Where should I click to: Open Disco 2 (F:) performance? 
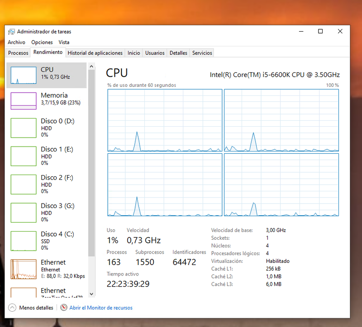pos(47,185)
